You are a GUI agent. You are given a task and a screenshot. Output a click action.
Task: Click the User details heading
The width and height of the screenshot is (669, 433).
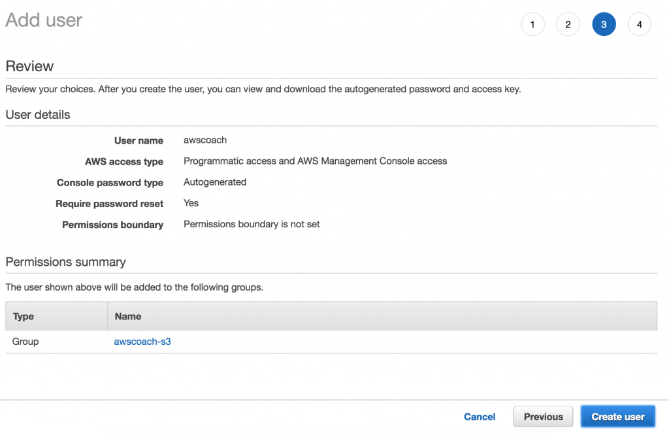(x=38, y=114)
